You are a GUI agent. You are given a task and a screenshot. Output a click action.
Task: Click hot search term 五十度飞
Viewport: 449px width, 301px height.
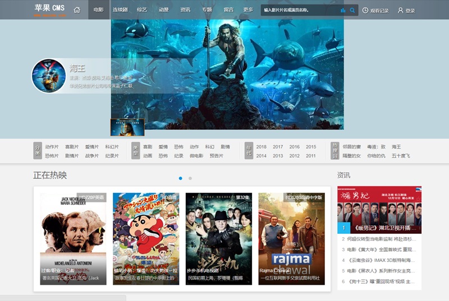click(401, 156)
